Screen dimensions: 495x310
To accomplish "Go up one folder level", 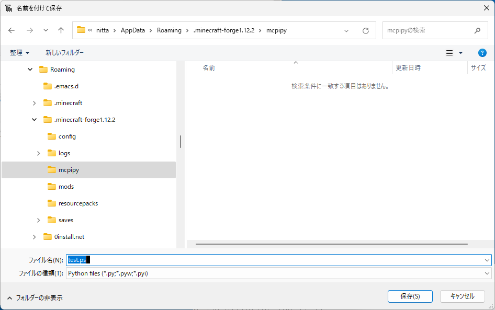I will point(61,30).
